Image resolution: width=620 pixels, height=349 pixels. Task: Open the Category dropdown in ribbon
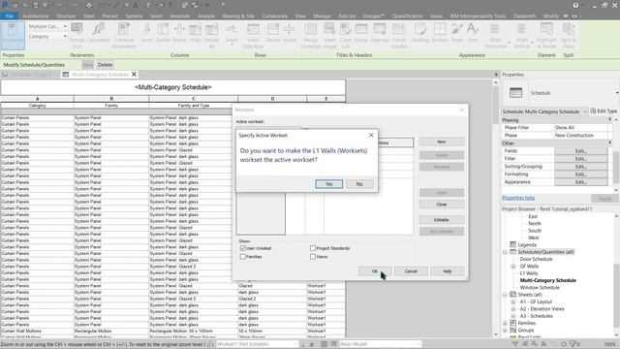[65, 37]
